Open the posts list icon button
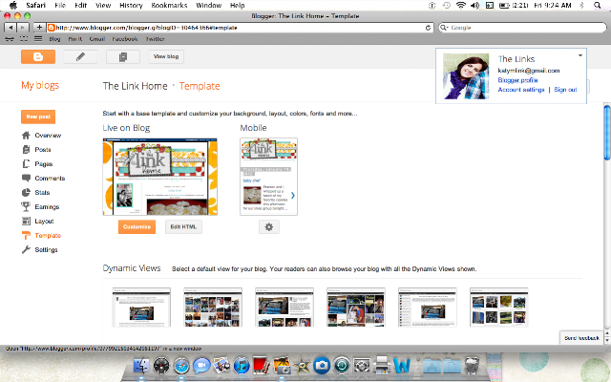This screenshot has width=611, height=382. [123, 57]
